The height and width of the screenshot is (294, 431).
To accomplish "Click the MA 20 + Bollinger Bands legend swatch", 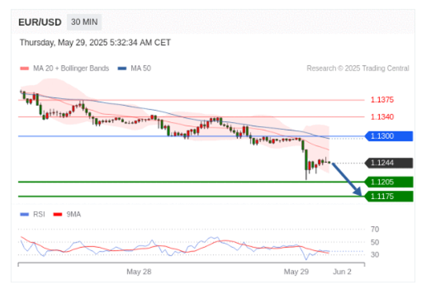I will coord(25,68).
